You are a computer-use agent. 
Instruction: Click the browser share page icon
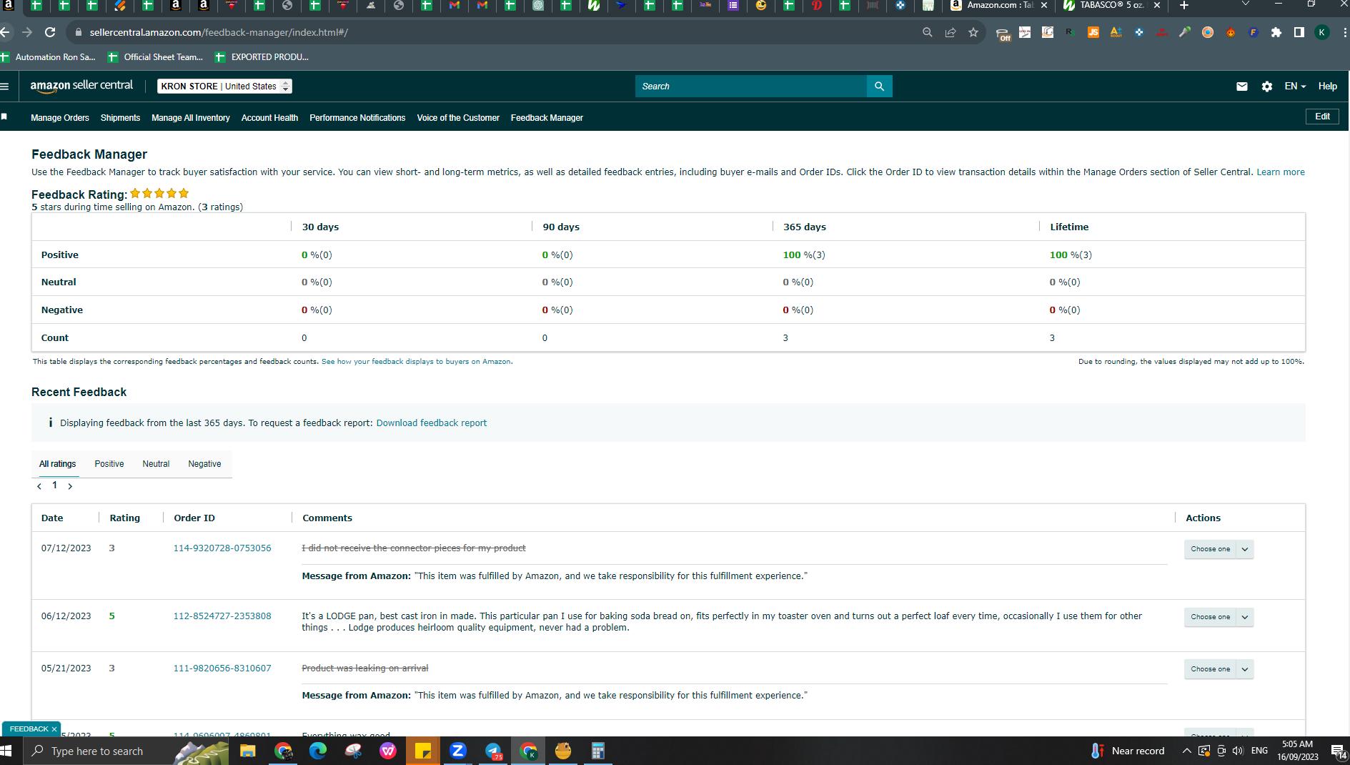951,32
